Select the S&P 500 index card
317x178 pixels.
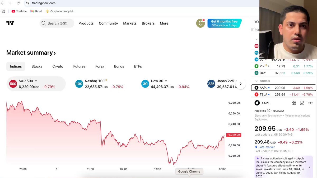(x=36, y=84)
